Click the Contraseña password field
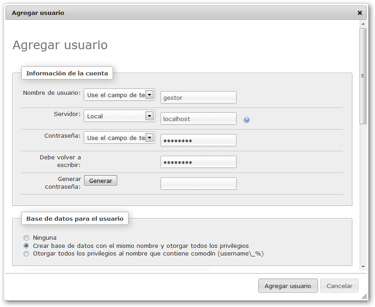Image resolution: width=375 pixels, height=307 pixels. (x=198, y=140)
